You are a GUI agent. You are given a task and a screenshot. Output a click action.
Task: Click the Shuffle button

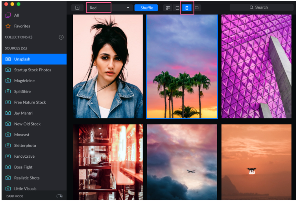tap(146, 8)
